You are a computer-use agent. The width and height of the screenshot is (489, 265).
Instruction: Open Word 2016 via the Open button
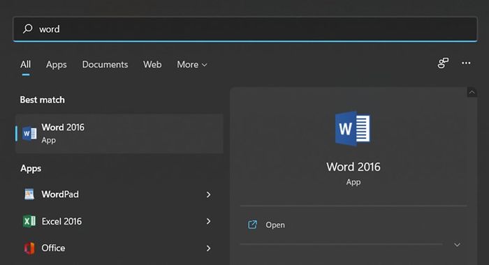pos(353,225)
